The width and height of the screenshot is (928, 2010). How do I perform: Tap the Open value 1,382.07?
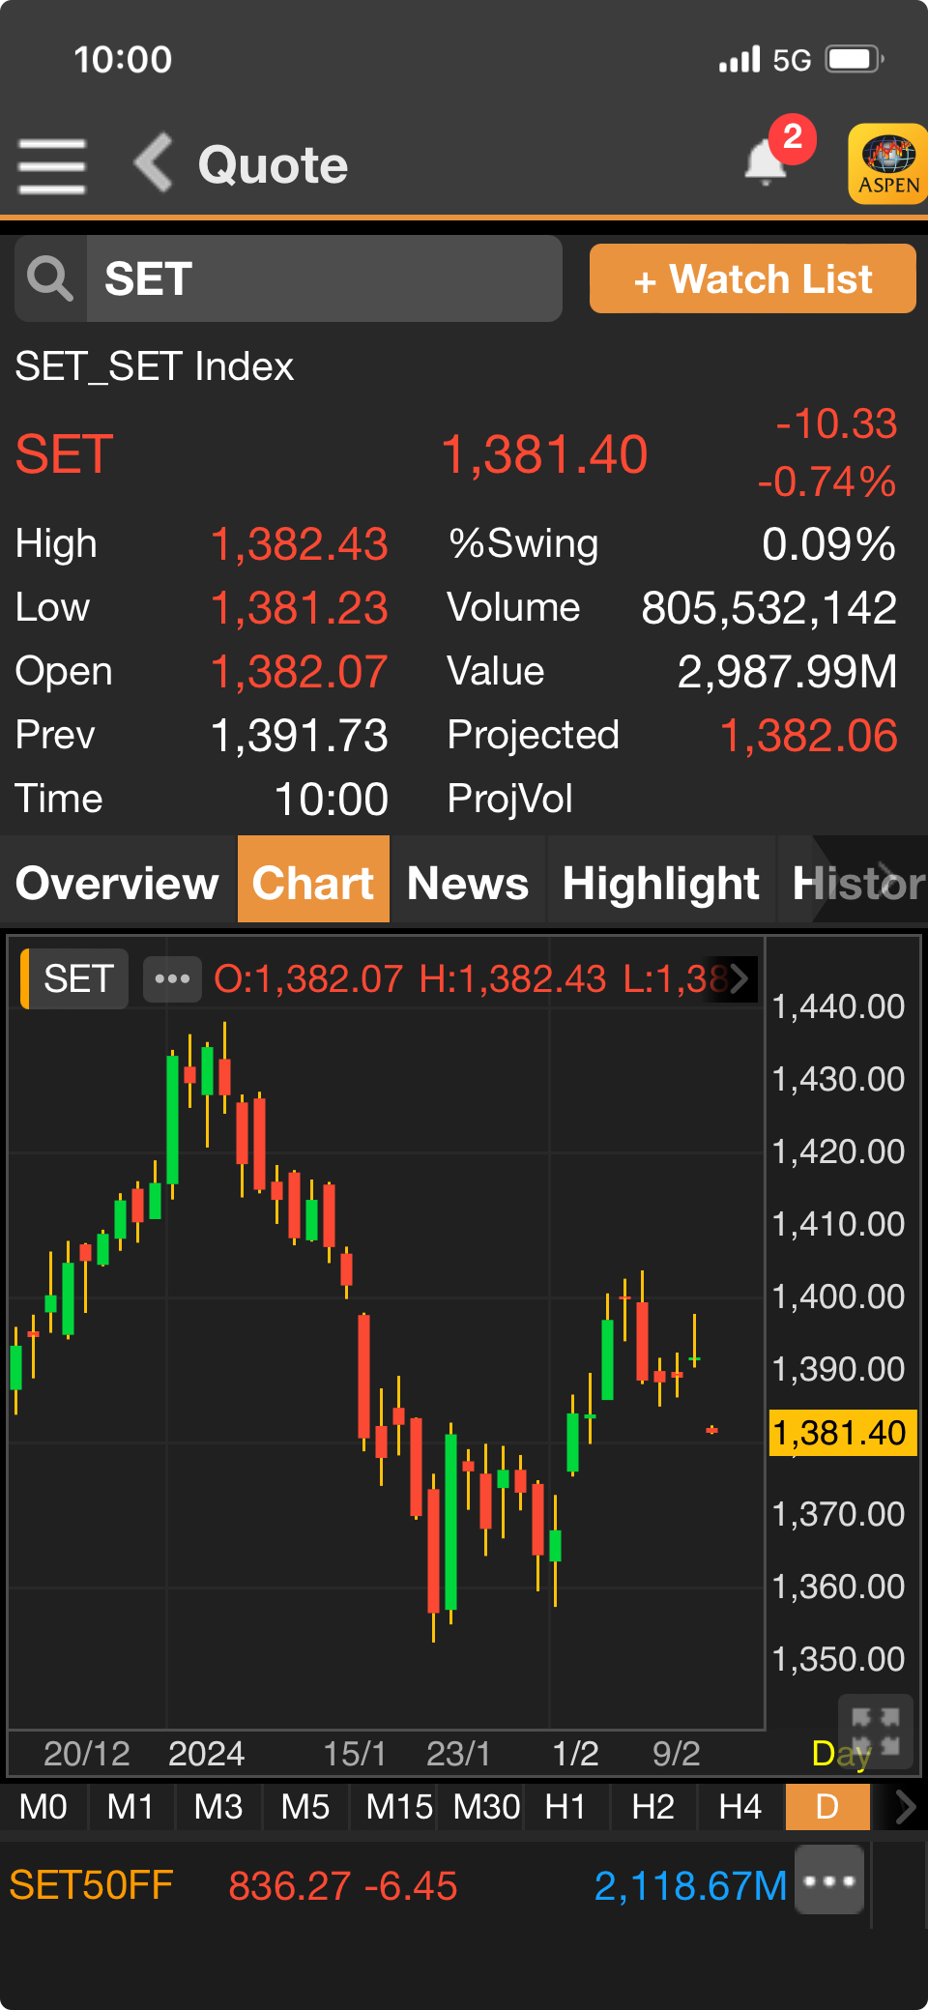300,672
